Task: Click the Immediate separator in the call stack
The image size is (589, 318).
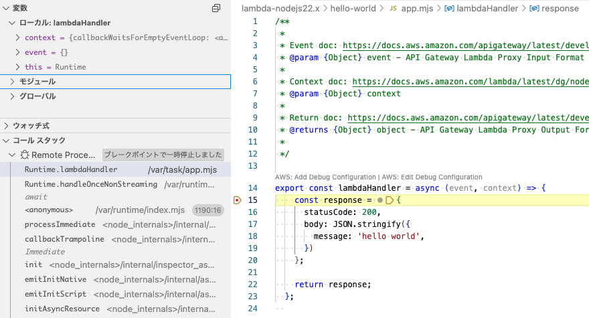Action: coord(45,252)
